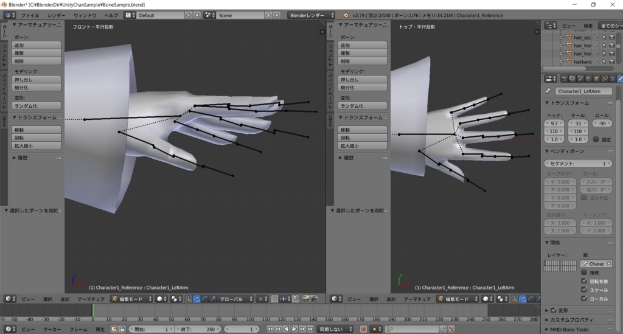Toggle renderability of hairbanc in outliner
The height and width of the screenshot is (334, 623).
point(612,61)
